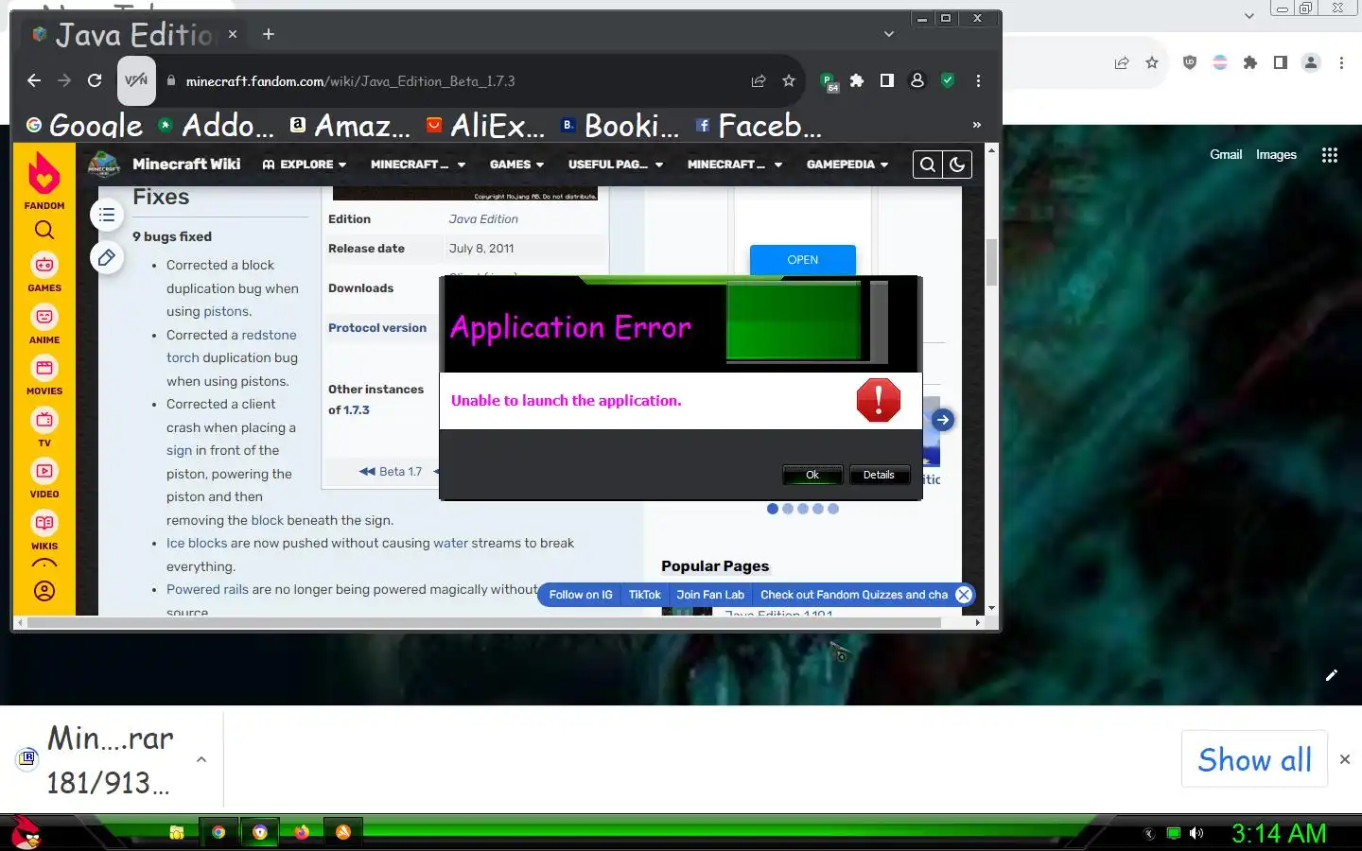Click the Fandom heart logo
Viewport: 1362px width, 851px height.
[x=44, y=174]
